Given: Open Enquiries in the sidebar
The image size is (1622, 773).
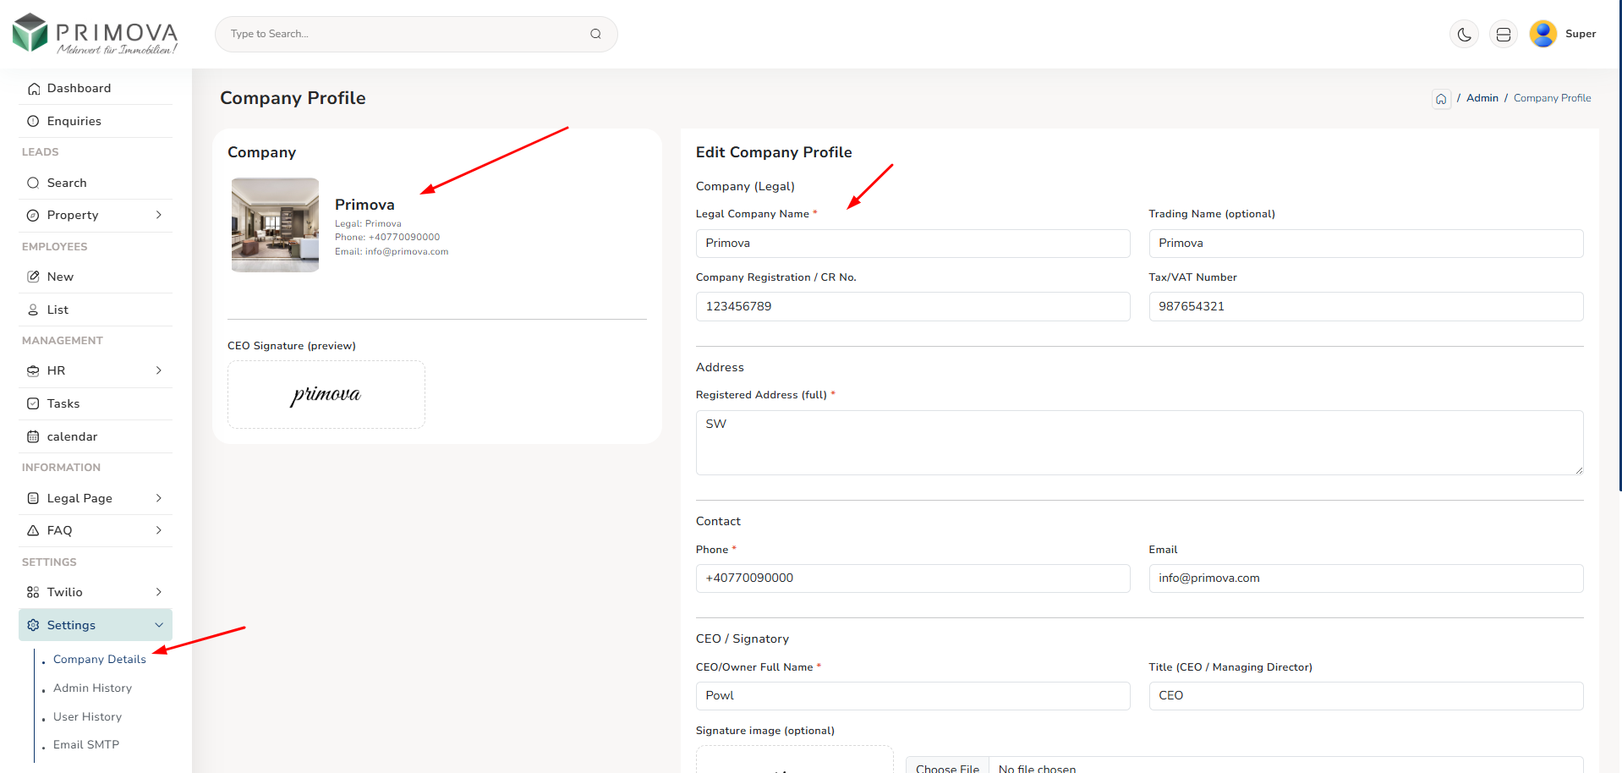Looking at the screenshot, I should (74, 122).
